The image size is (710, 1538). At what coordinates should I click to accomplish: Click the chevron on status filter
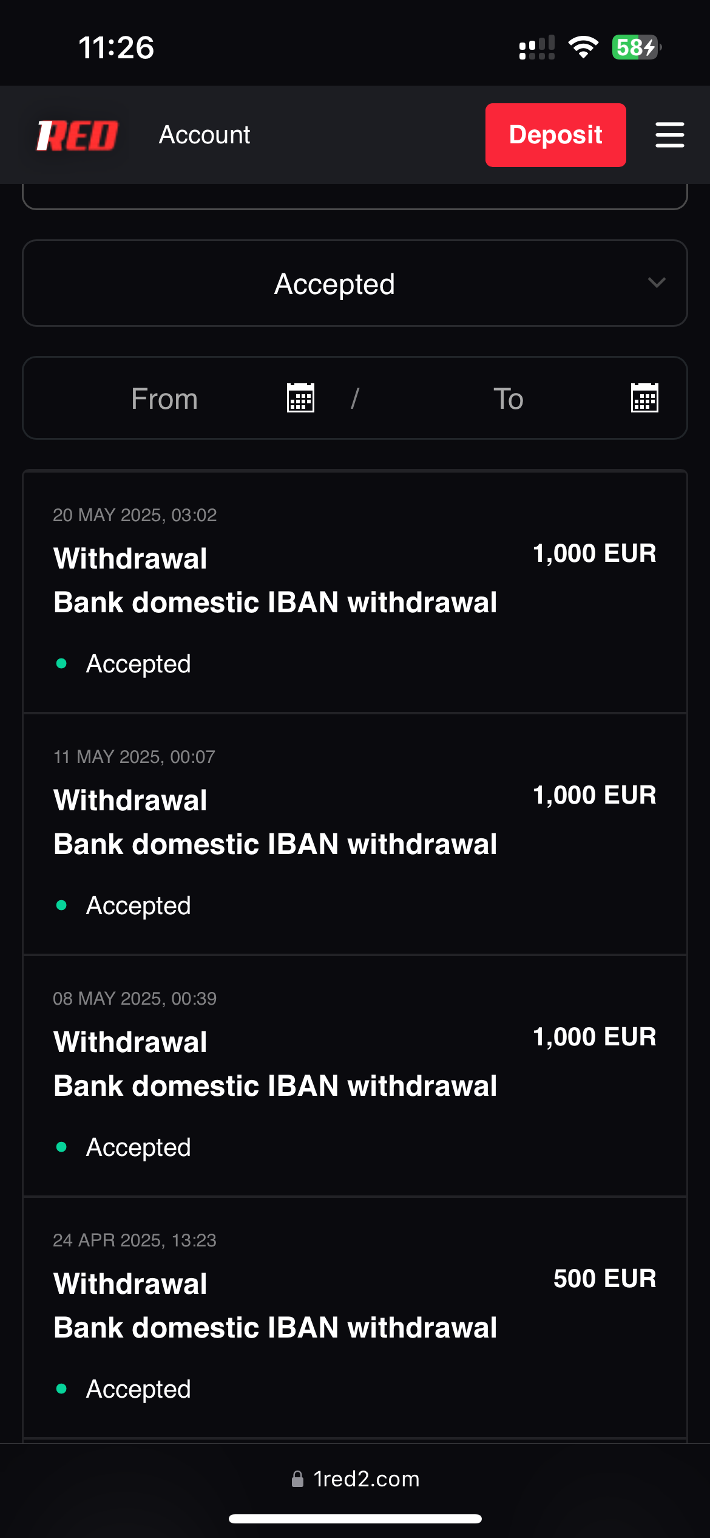click(x=657, y=283)
